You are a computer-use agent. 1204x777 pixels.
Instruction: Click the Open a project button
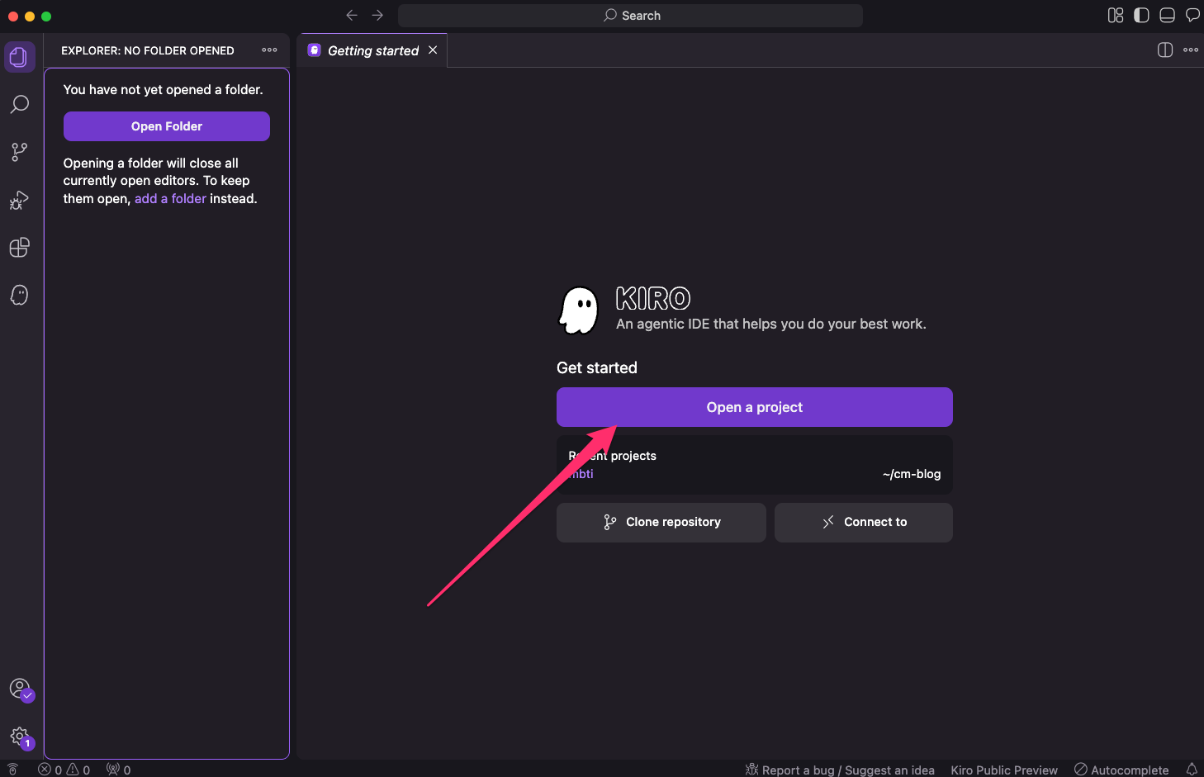(x=755, y=407)
